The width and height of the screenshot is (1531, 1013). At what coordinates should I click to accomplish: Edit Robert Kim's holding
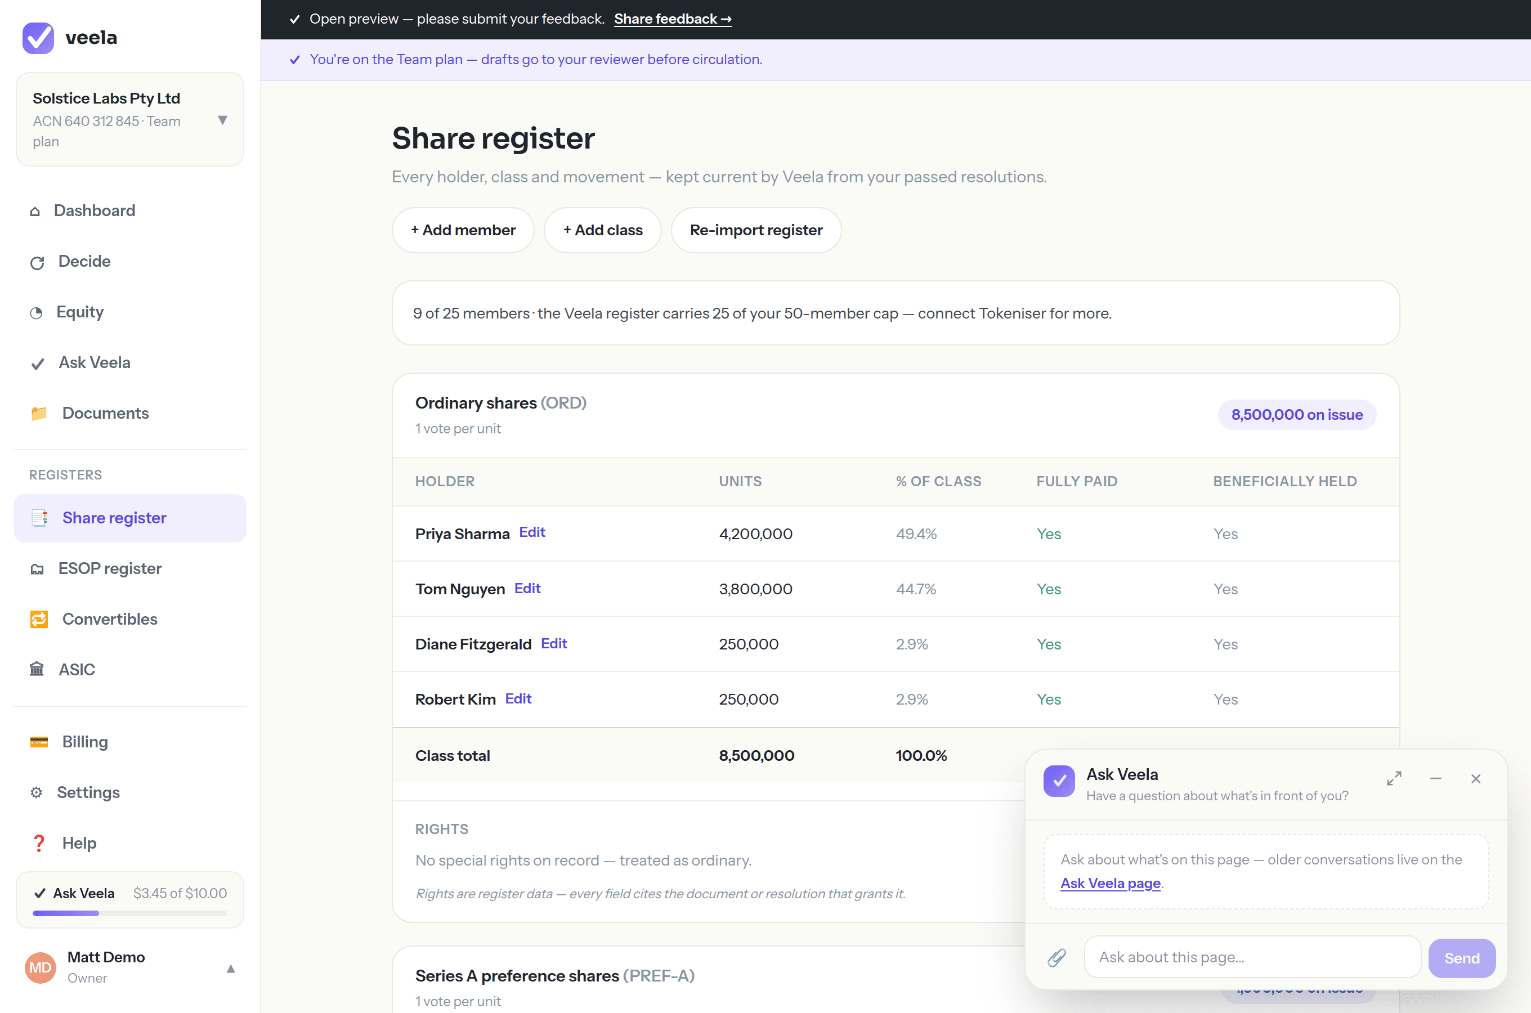518,698
